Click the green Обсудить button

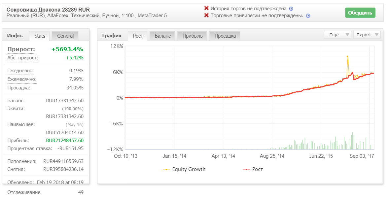pyautogui.click(x=360, y=13)
